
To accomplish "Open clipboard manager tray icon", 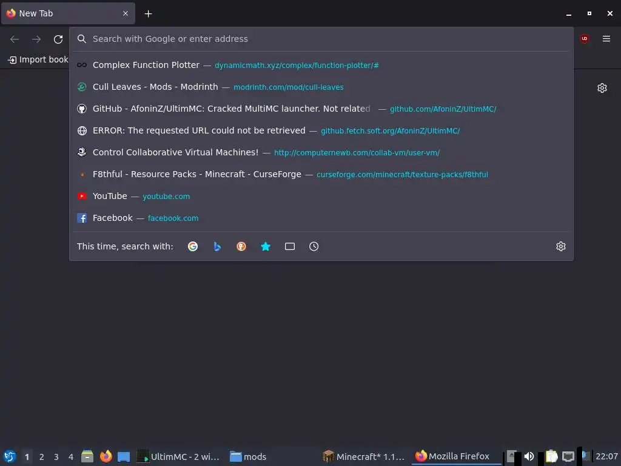I will point(551,456).
